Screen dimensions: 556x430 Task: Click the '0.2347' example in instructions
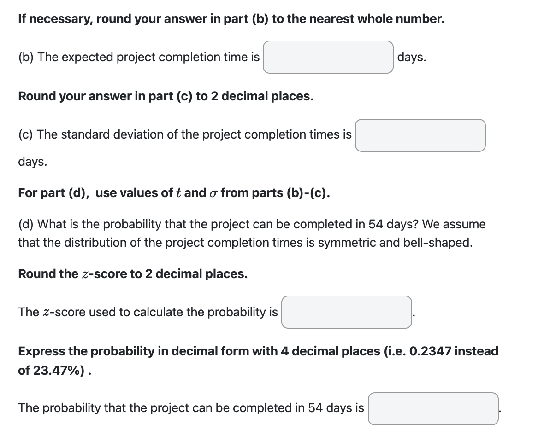(x=431, y=351)
